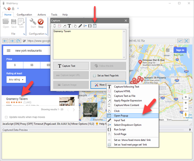194x161 pixels.
Task: Click the Stop mining icon in the ribbon
Action: (x=40, y=22)
